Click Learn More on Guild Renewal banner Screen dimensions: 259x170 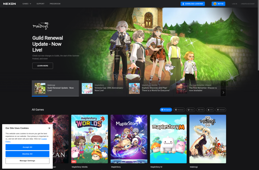tap(43, 66)
